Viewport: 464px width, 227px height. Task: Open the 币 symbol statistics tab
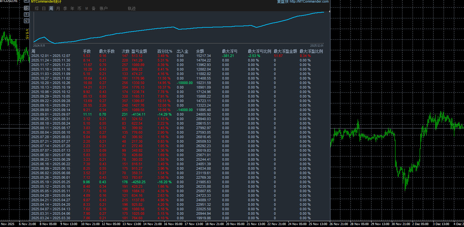pyautogui.click(x=80, y=9)
